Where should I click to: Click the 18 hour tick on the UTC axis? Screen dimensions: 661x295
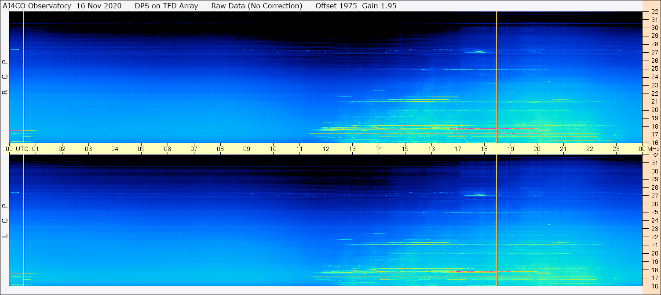tap(484, 149)
